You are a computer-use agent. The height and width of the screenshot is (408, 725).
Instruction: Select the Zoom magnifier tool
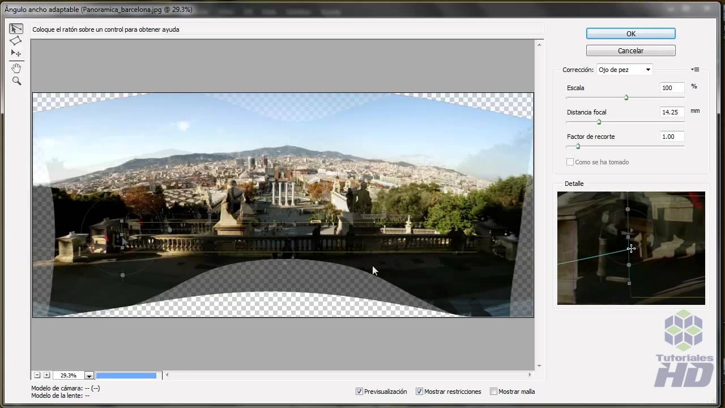[x=16, y=81]
